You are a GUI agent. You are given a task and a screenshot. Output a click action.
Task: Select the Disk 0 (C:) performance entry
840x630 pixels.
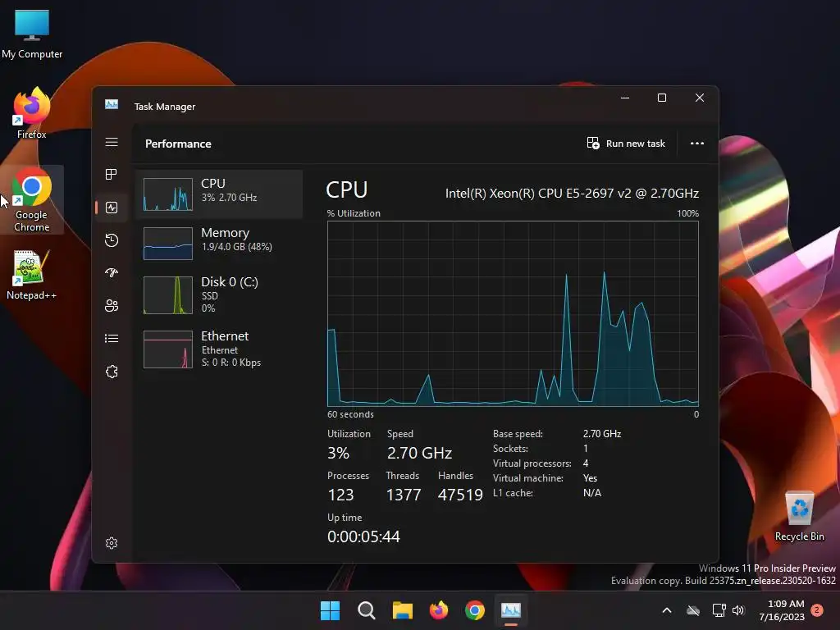tap(219, 294)
